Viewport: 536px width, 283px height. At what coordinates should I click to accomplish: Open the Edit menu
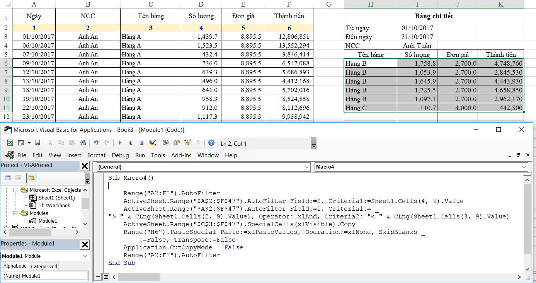37,155
